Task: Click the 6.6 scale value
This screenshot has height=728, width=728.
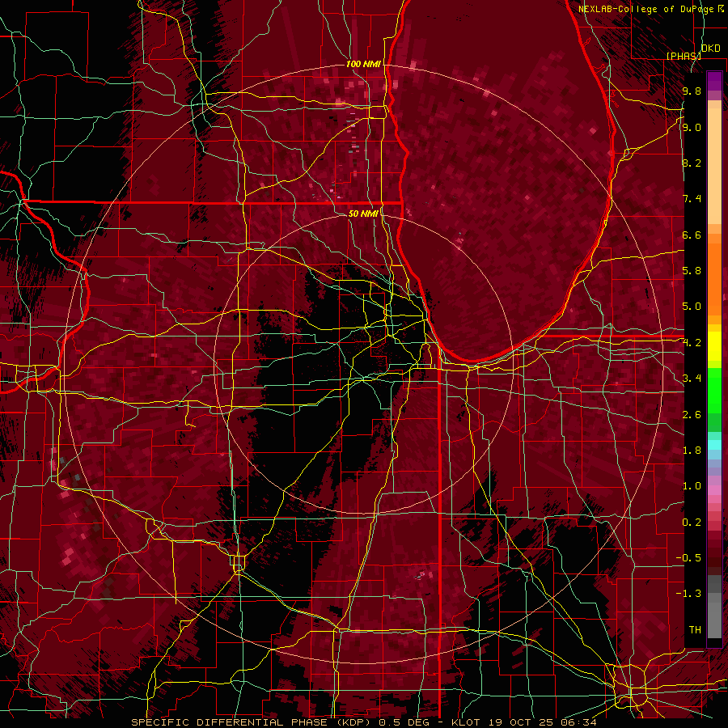Action: [692, 235]
